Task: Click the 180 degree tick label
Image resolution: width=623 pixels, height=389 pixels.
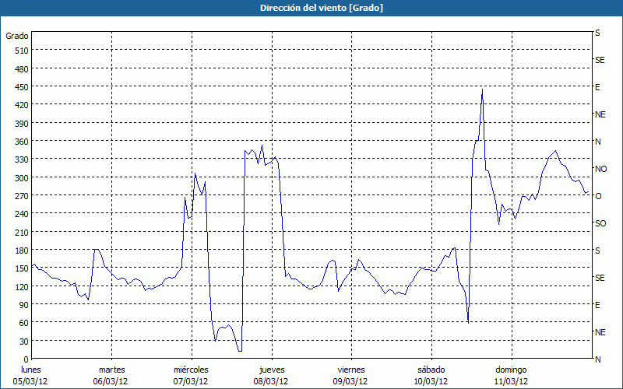Action: [21, 251]
